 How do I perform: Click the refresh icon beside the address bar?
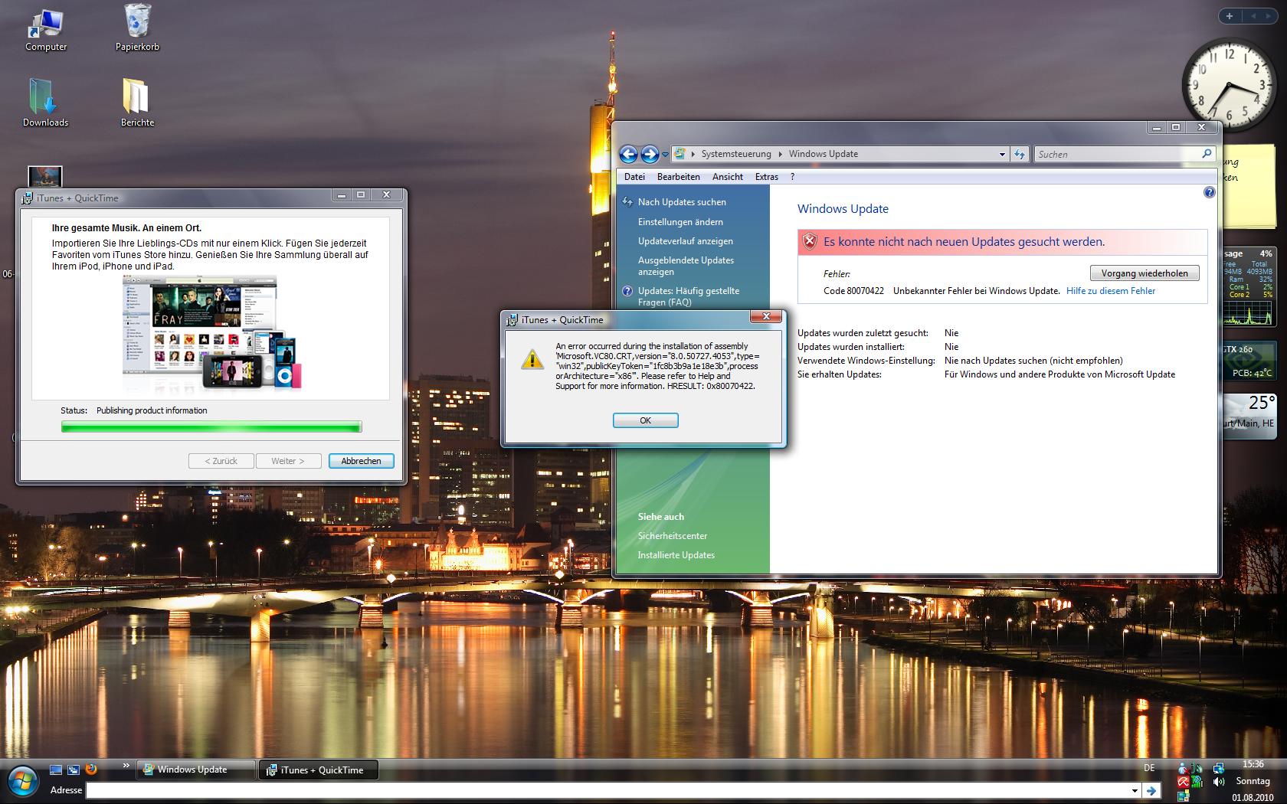pyautogui.click(x=1020, y=154)
